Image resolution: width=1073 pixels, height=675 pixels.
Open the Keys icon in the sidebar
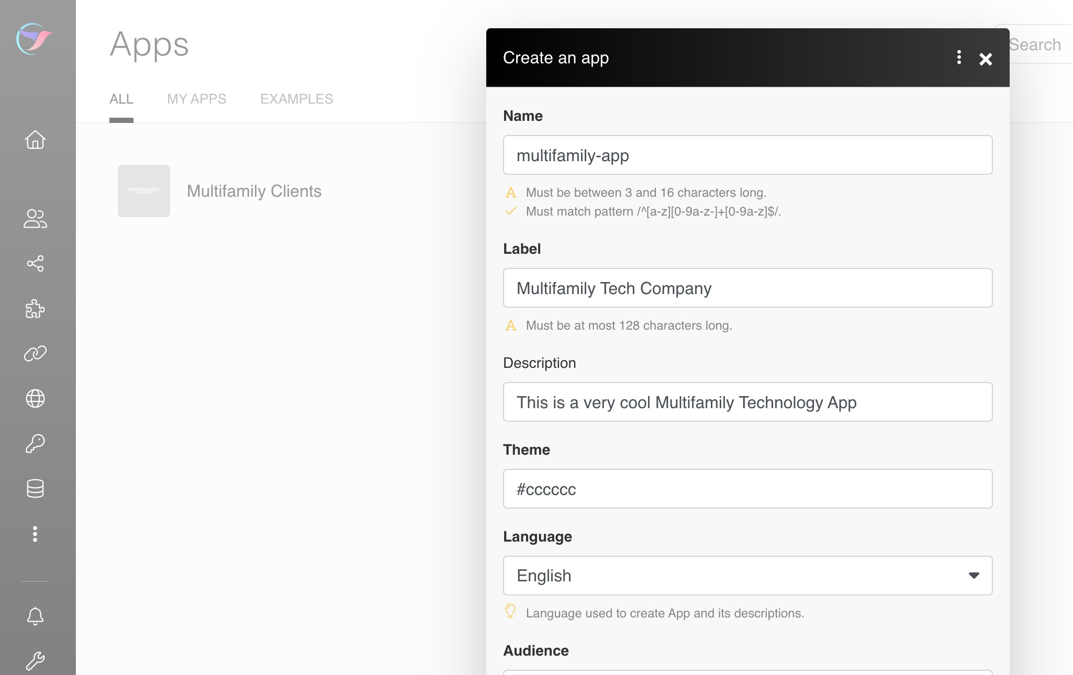(x=35, y=444)
